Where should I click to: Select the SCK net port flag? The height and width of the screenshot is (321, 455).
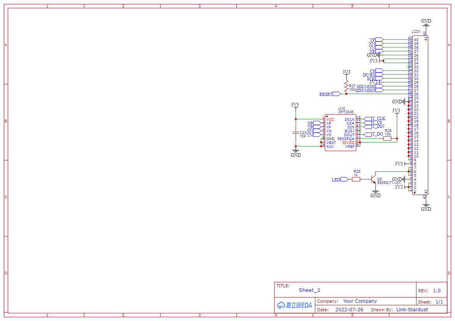(x=379, y=78)
